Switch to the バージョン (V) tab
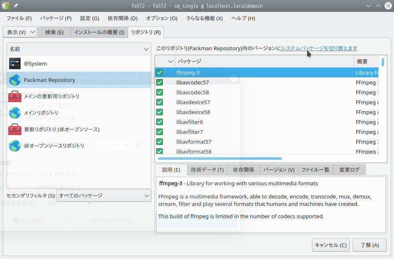 pyautogui.click(x=279, y=170)
